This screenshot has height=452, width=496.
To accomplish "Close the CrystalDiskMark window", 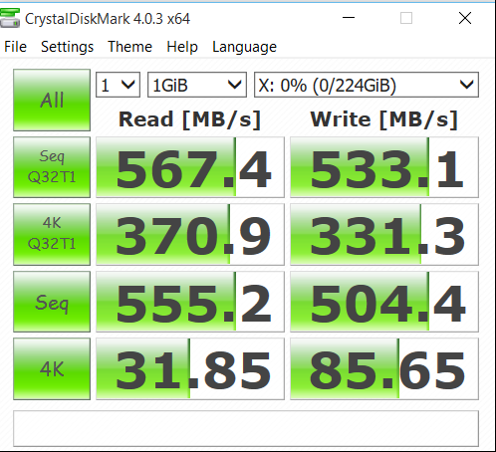I will [x=465, y=18].
